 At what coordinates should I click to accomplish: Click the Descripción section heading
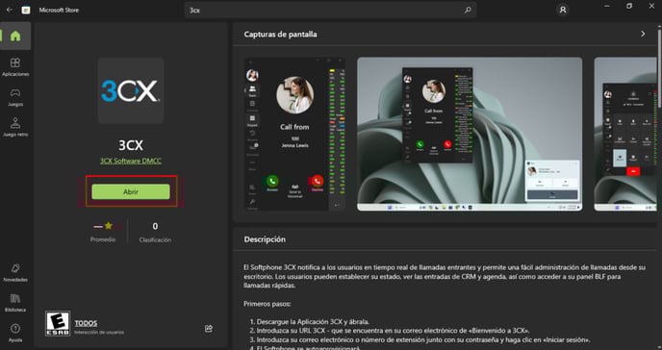tap(265, 239)
